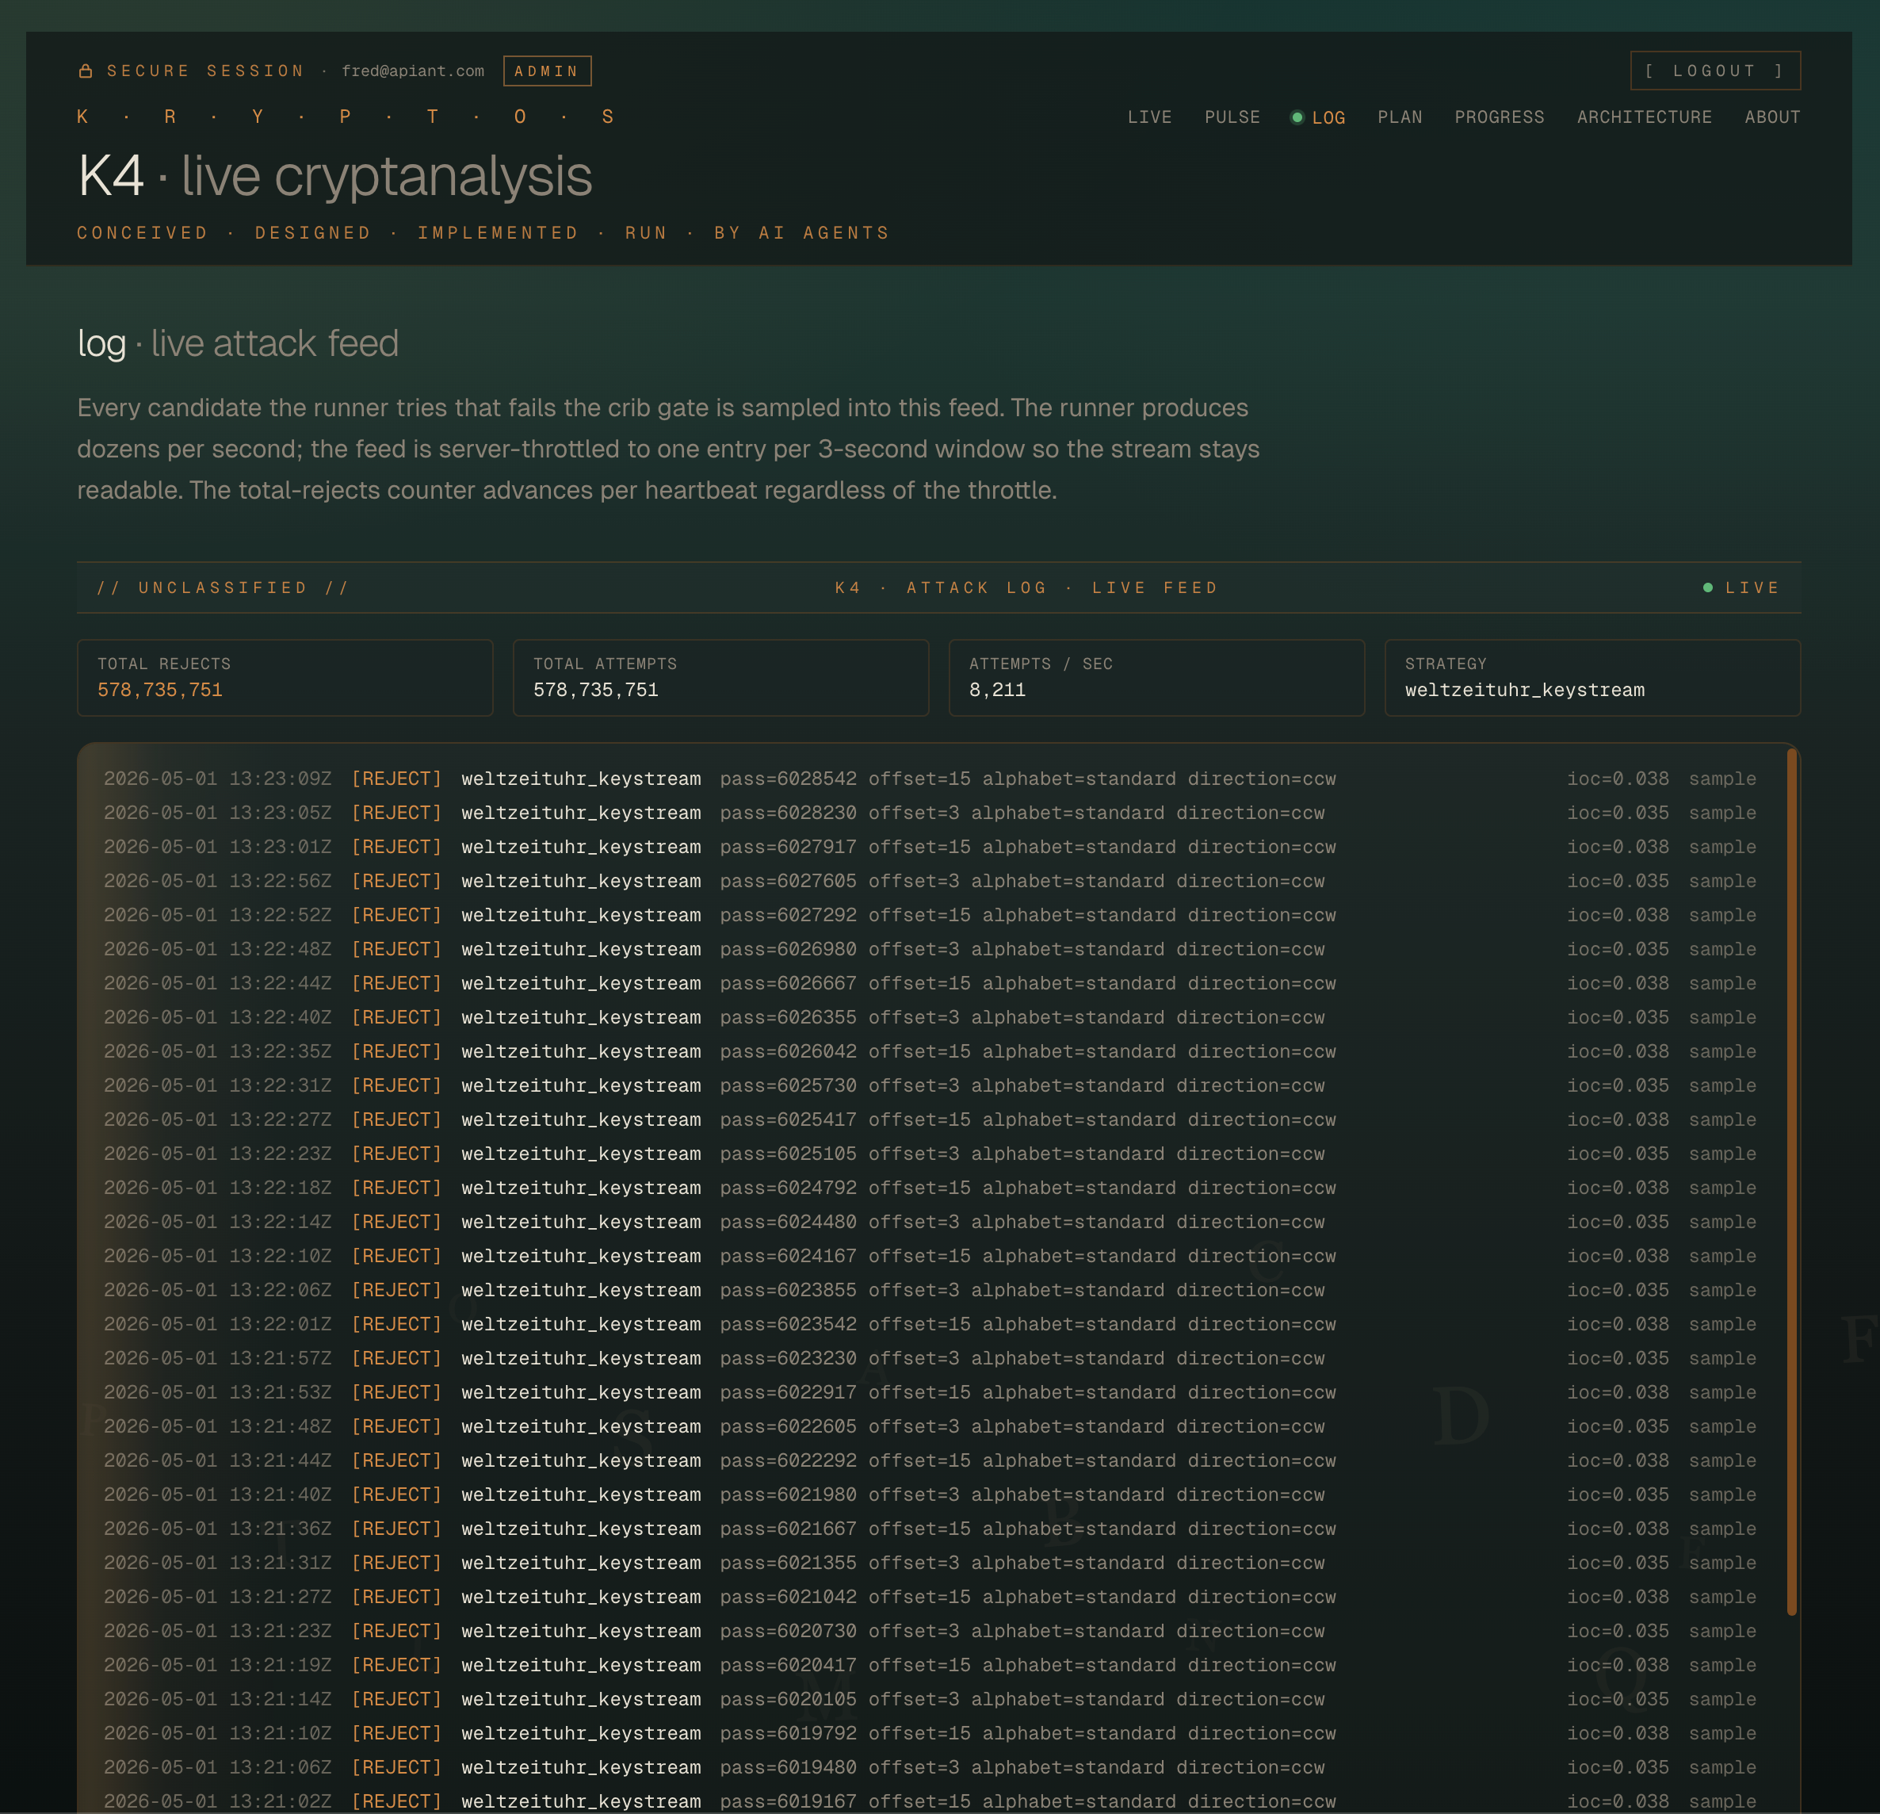The image size is (1880, 1814).
Task: Click log entry timestamped 13:21:44Z
Action: click(x=930, y=1460)
